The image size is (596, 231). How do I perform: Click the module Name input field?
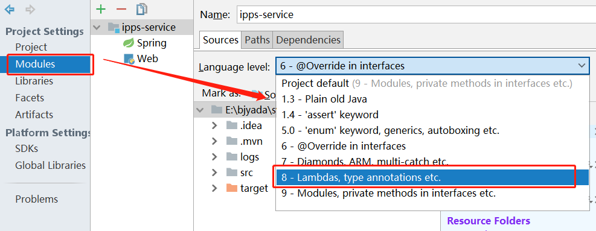click(x=416, y=15)
